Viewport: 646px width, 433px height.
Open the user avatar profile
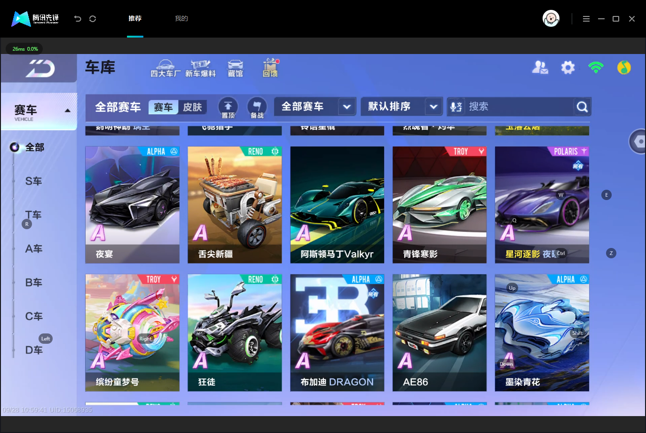[x=551, y=19]
